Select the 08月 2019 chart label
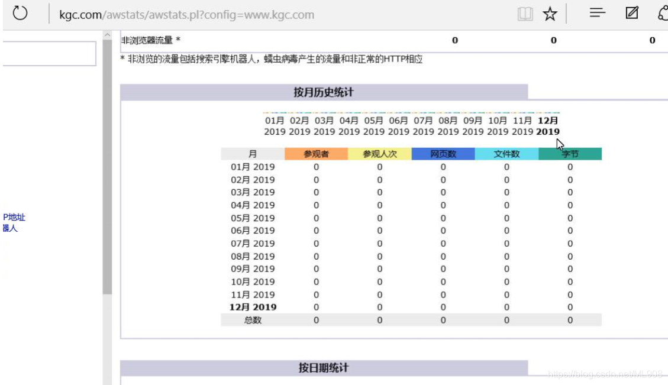Screen dimensions: 668x385 448,126
